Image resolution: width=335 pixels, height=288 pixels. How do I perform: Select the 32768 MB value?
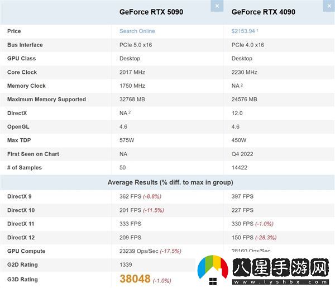tap(132, 100)
